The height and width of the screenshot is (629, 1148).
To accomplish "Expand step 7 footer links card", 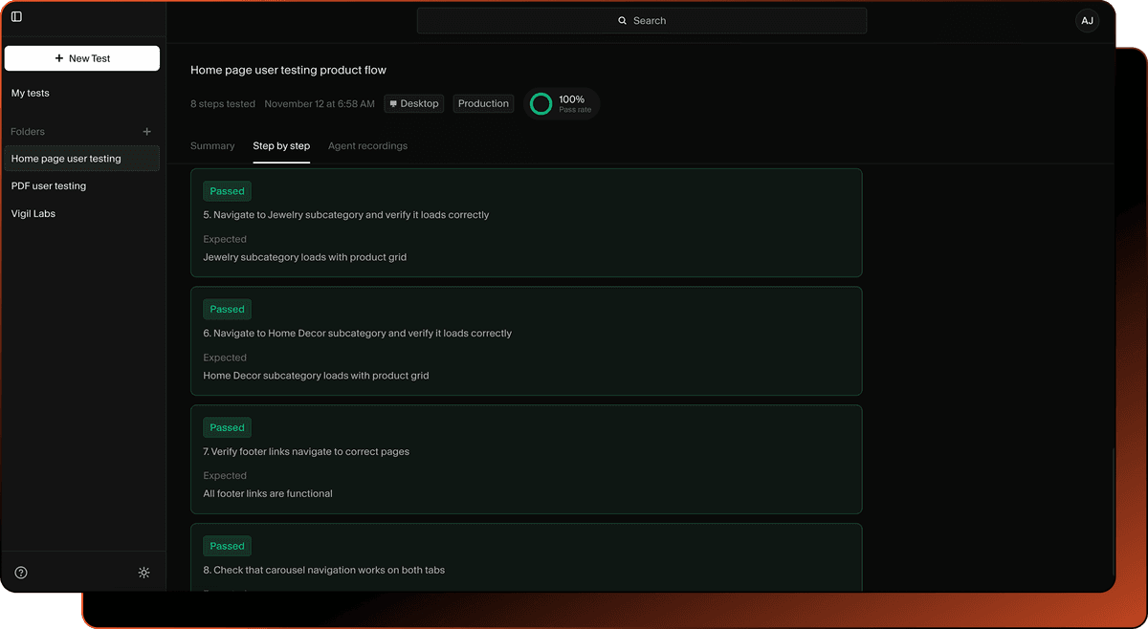I will 526,460.
